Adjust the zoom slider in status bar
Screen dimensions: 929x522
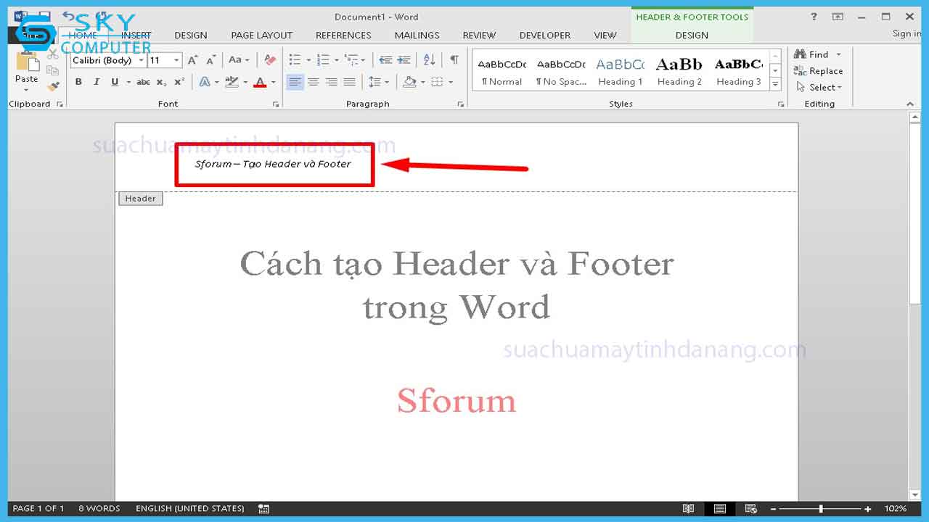point(821,509)
